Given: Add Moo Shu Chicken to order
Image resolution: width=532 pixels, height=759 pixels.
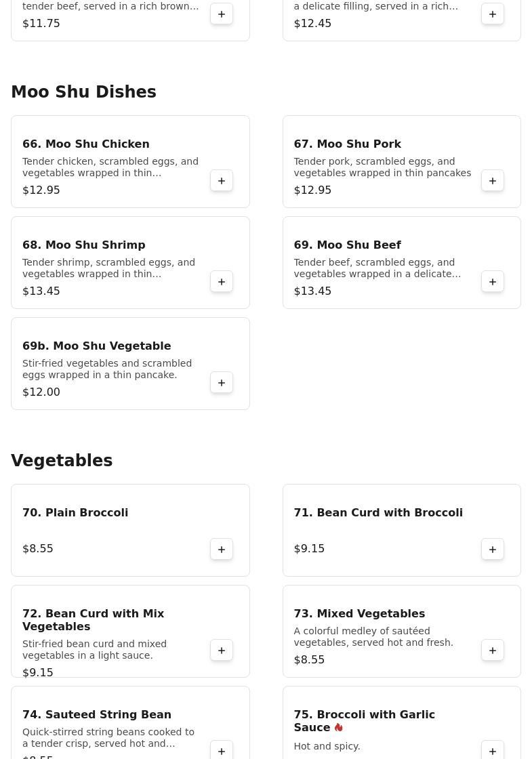Looking at the screenshot, I should (222, 181).
